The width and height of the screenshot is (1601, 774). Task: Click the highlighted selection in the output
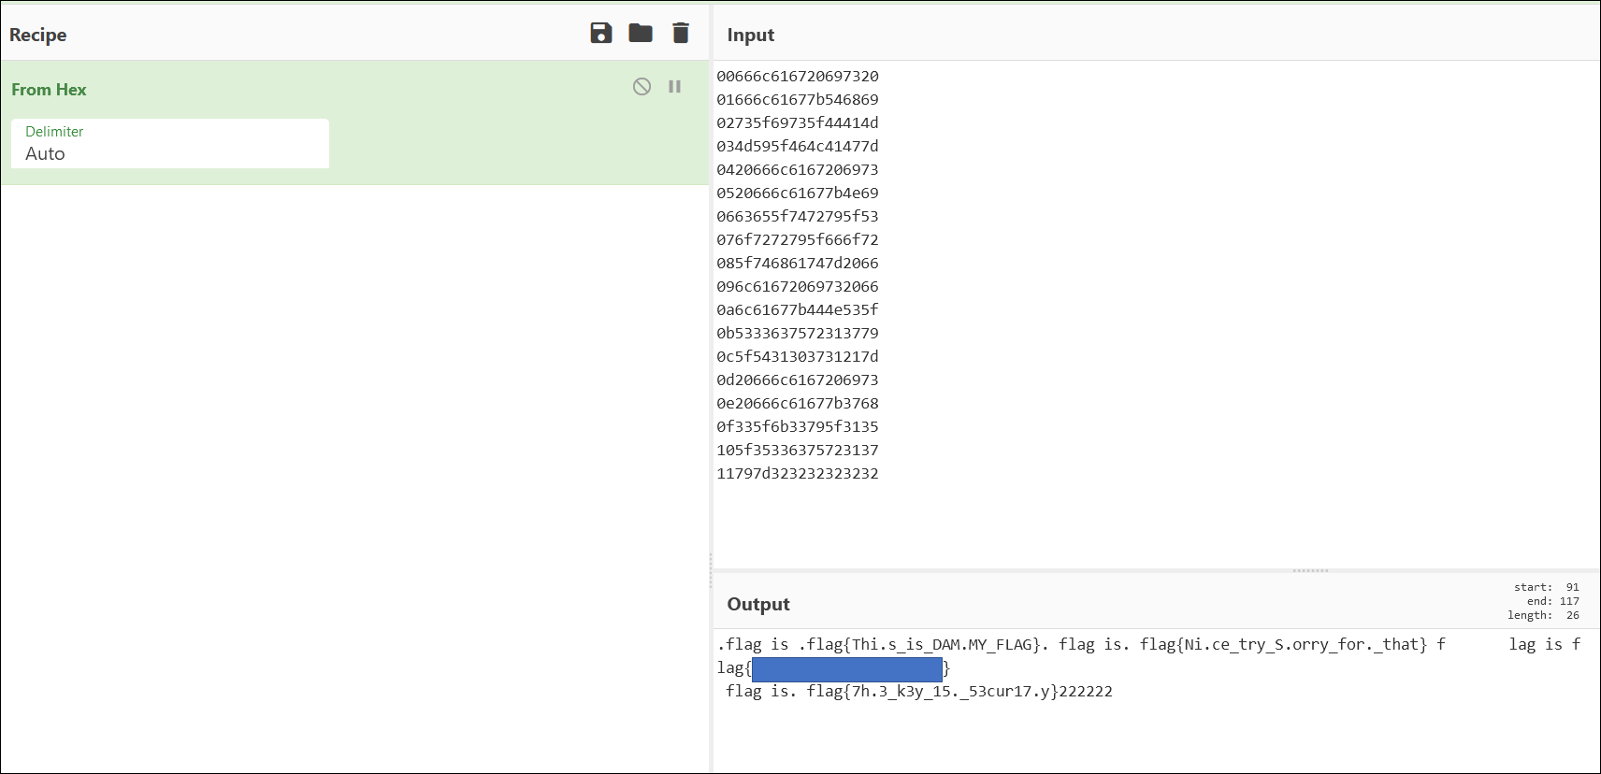click(x=847, y=668)
